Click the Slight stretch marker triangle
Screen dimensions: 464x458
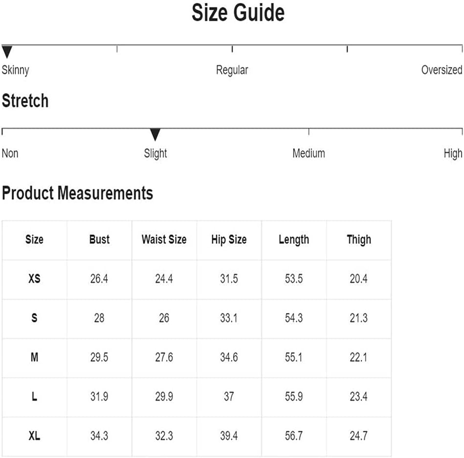(x=155, y=135)
